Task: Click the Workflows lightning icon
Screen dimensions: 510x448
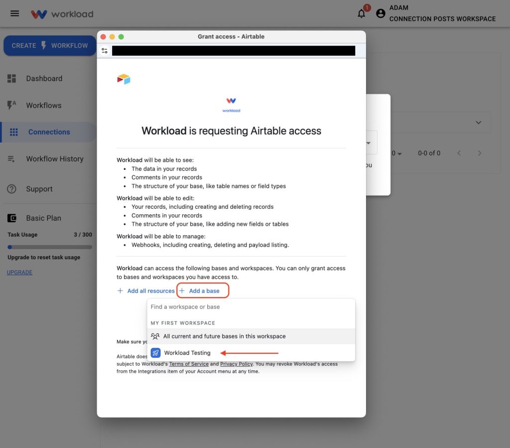Action: [x=12, y=105]
